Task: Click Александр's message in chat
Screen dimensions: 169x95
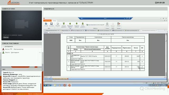Action: click(x=20, y=84)
